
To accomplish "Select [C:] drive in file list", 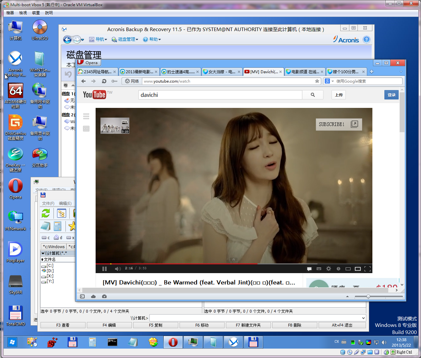I will click(x=48, y=266).
